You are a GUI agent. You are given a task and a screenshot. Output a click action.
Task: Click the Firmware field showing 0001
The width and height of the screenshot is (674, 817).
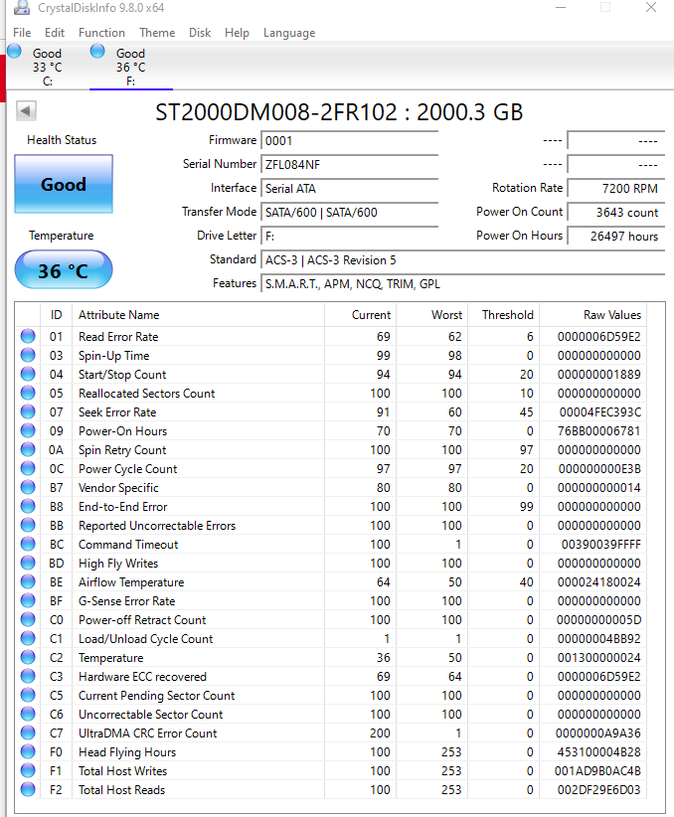click(349, 141)
